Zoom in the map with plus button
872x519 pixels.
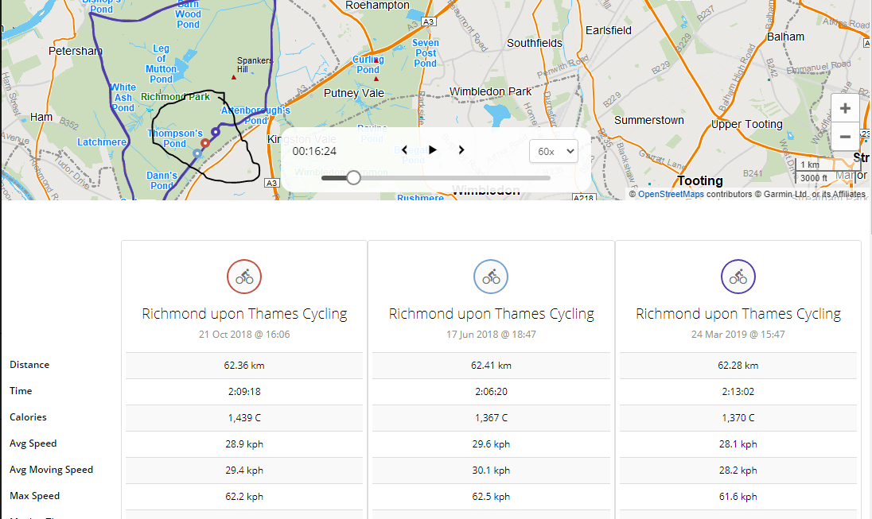click(845, 108)
